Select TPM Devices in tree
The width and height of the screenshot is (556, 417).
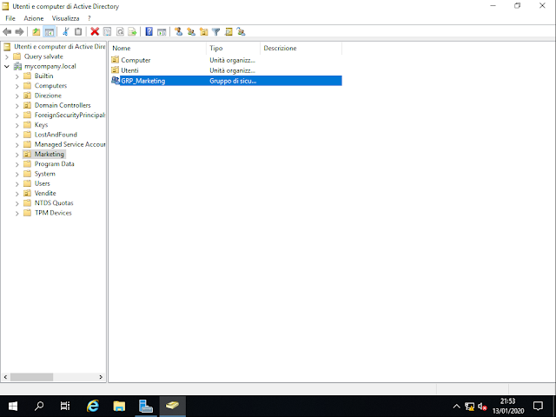pyautogui.click(x=53, y=213)
